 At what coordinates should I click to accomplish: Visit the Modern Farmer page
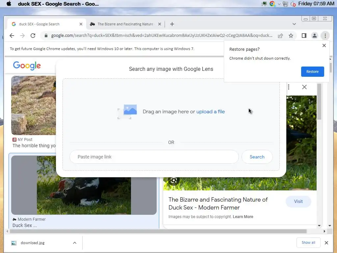[298, 201]
